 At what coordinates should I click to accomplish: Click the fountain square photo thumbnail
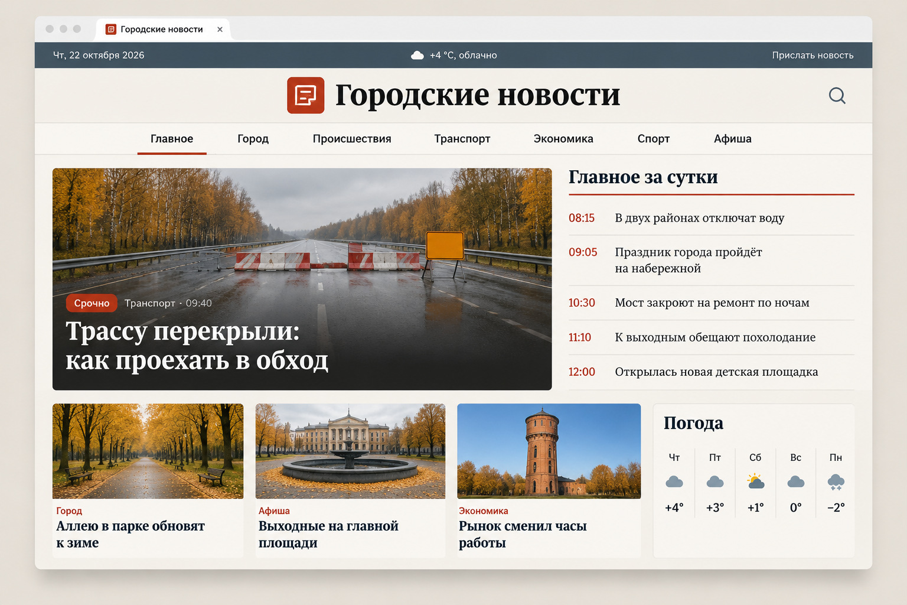point(350,451)
